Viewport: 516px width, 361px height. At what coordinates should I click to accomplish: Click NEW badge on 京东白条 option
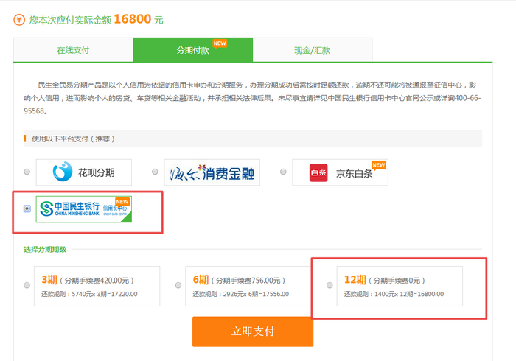click(378, 165)
